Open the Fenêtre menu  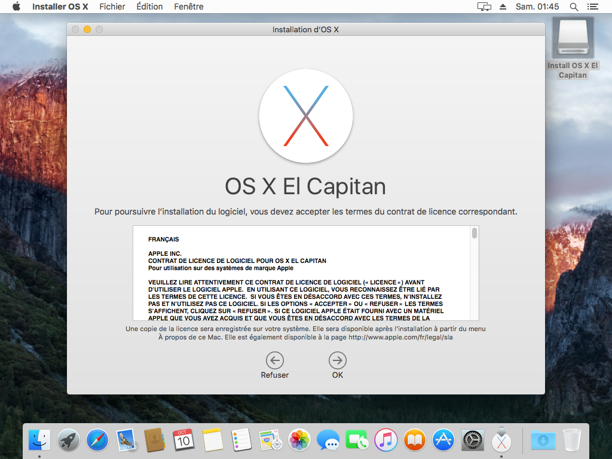[188, 7]
